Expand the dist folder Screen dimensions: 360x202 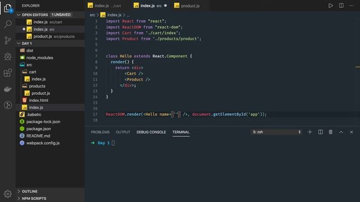tap(50, 50)
